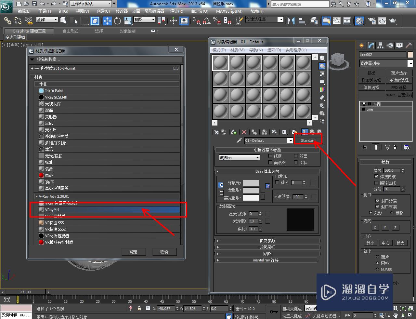Click Video Color Check icon
The width and height of the screenshot is (416, 319).
322,90
